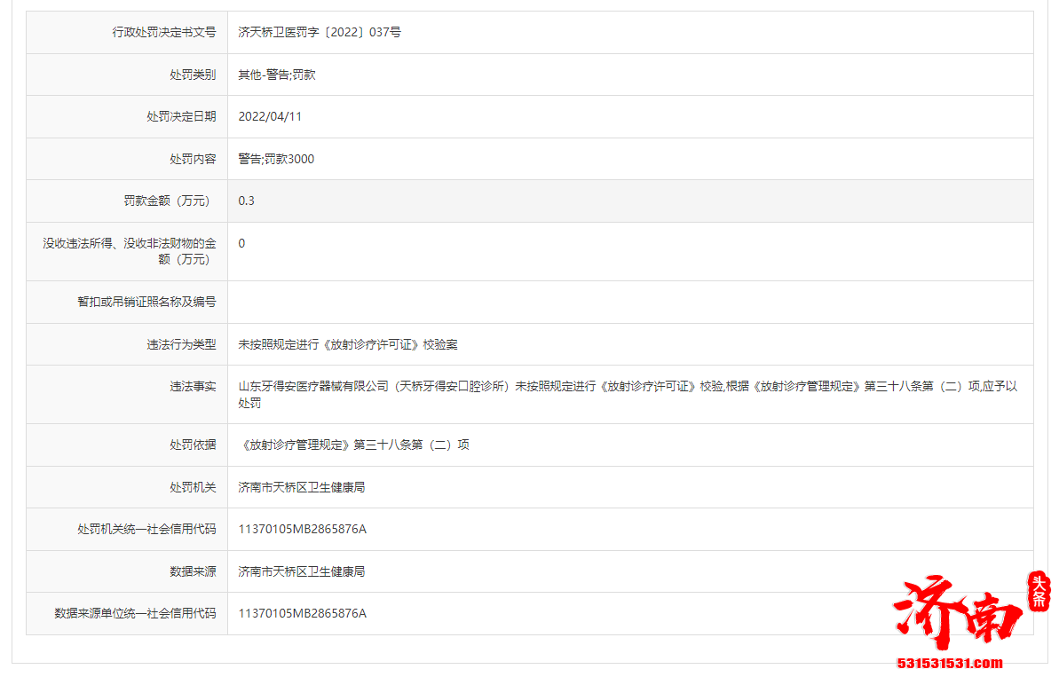Select the 处罚内容 value 警告;罚款3000
Image resolution: width=1059 pixels, height=677 pixels.
(x=276, y=159)
